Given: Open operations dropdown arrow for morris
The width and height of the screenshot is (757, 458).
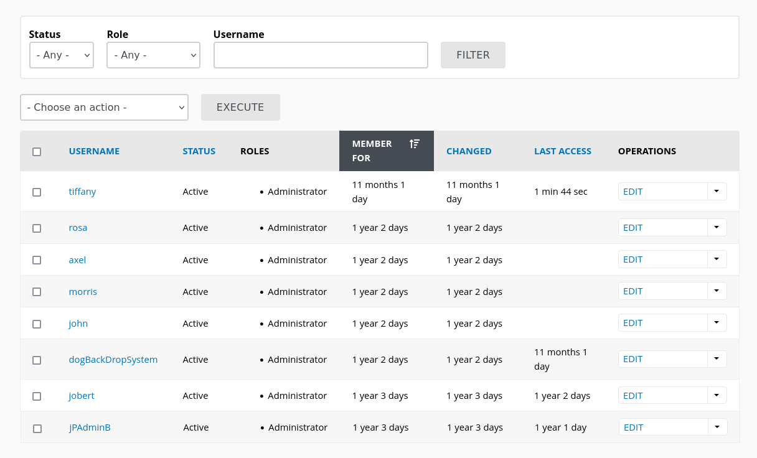Looking at the screenshot, I should (717, 291).
